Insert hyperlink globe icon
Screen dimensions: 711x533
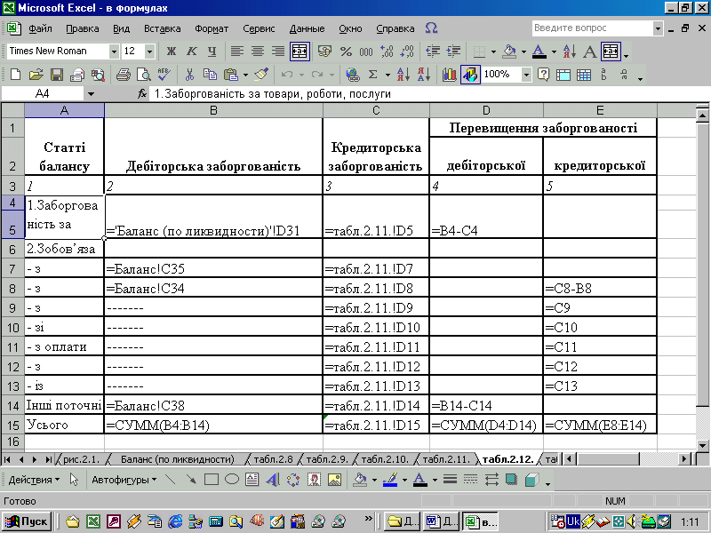[352, 75]
